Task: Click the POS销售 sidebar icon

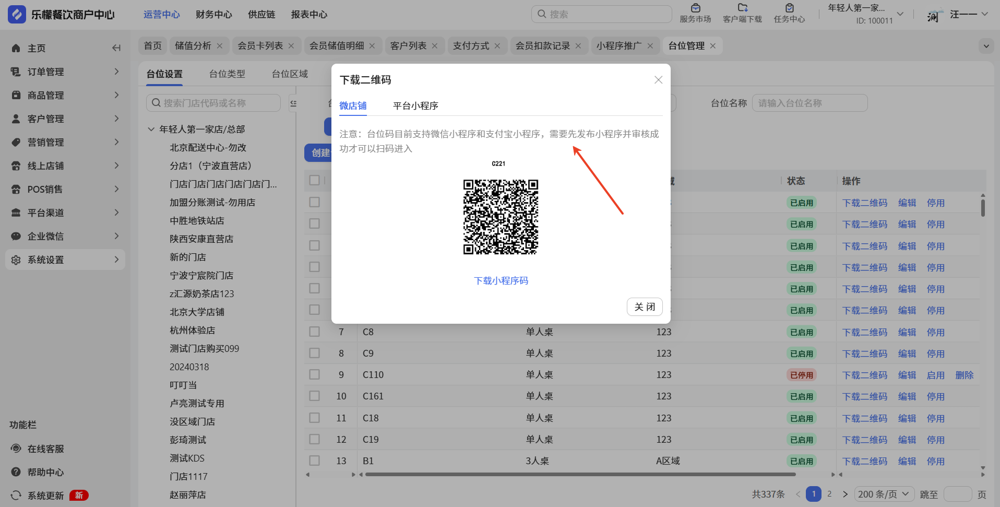Action: [16, 189]
